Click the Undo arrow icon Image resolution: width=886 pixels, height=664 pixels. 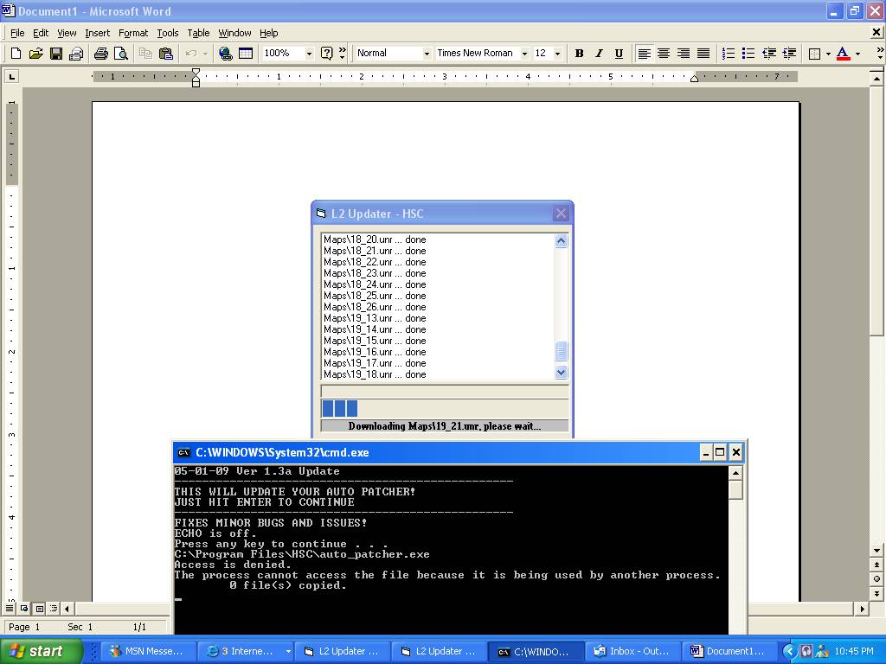tap(191, 53)
